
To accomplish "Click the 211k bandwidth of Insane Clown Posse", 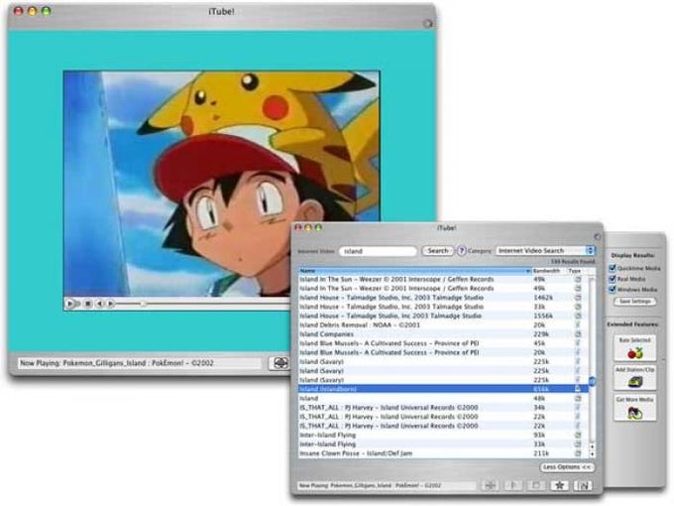I will click(x=541, y=453).
